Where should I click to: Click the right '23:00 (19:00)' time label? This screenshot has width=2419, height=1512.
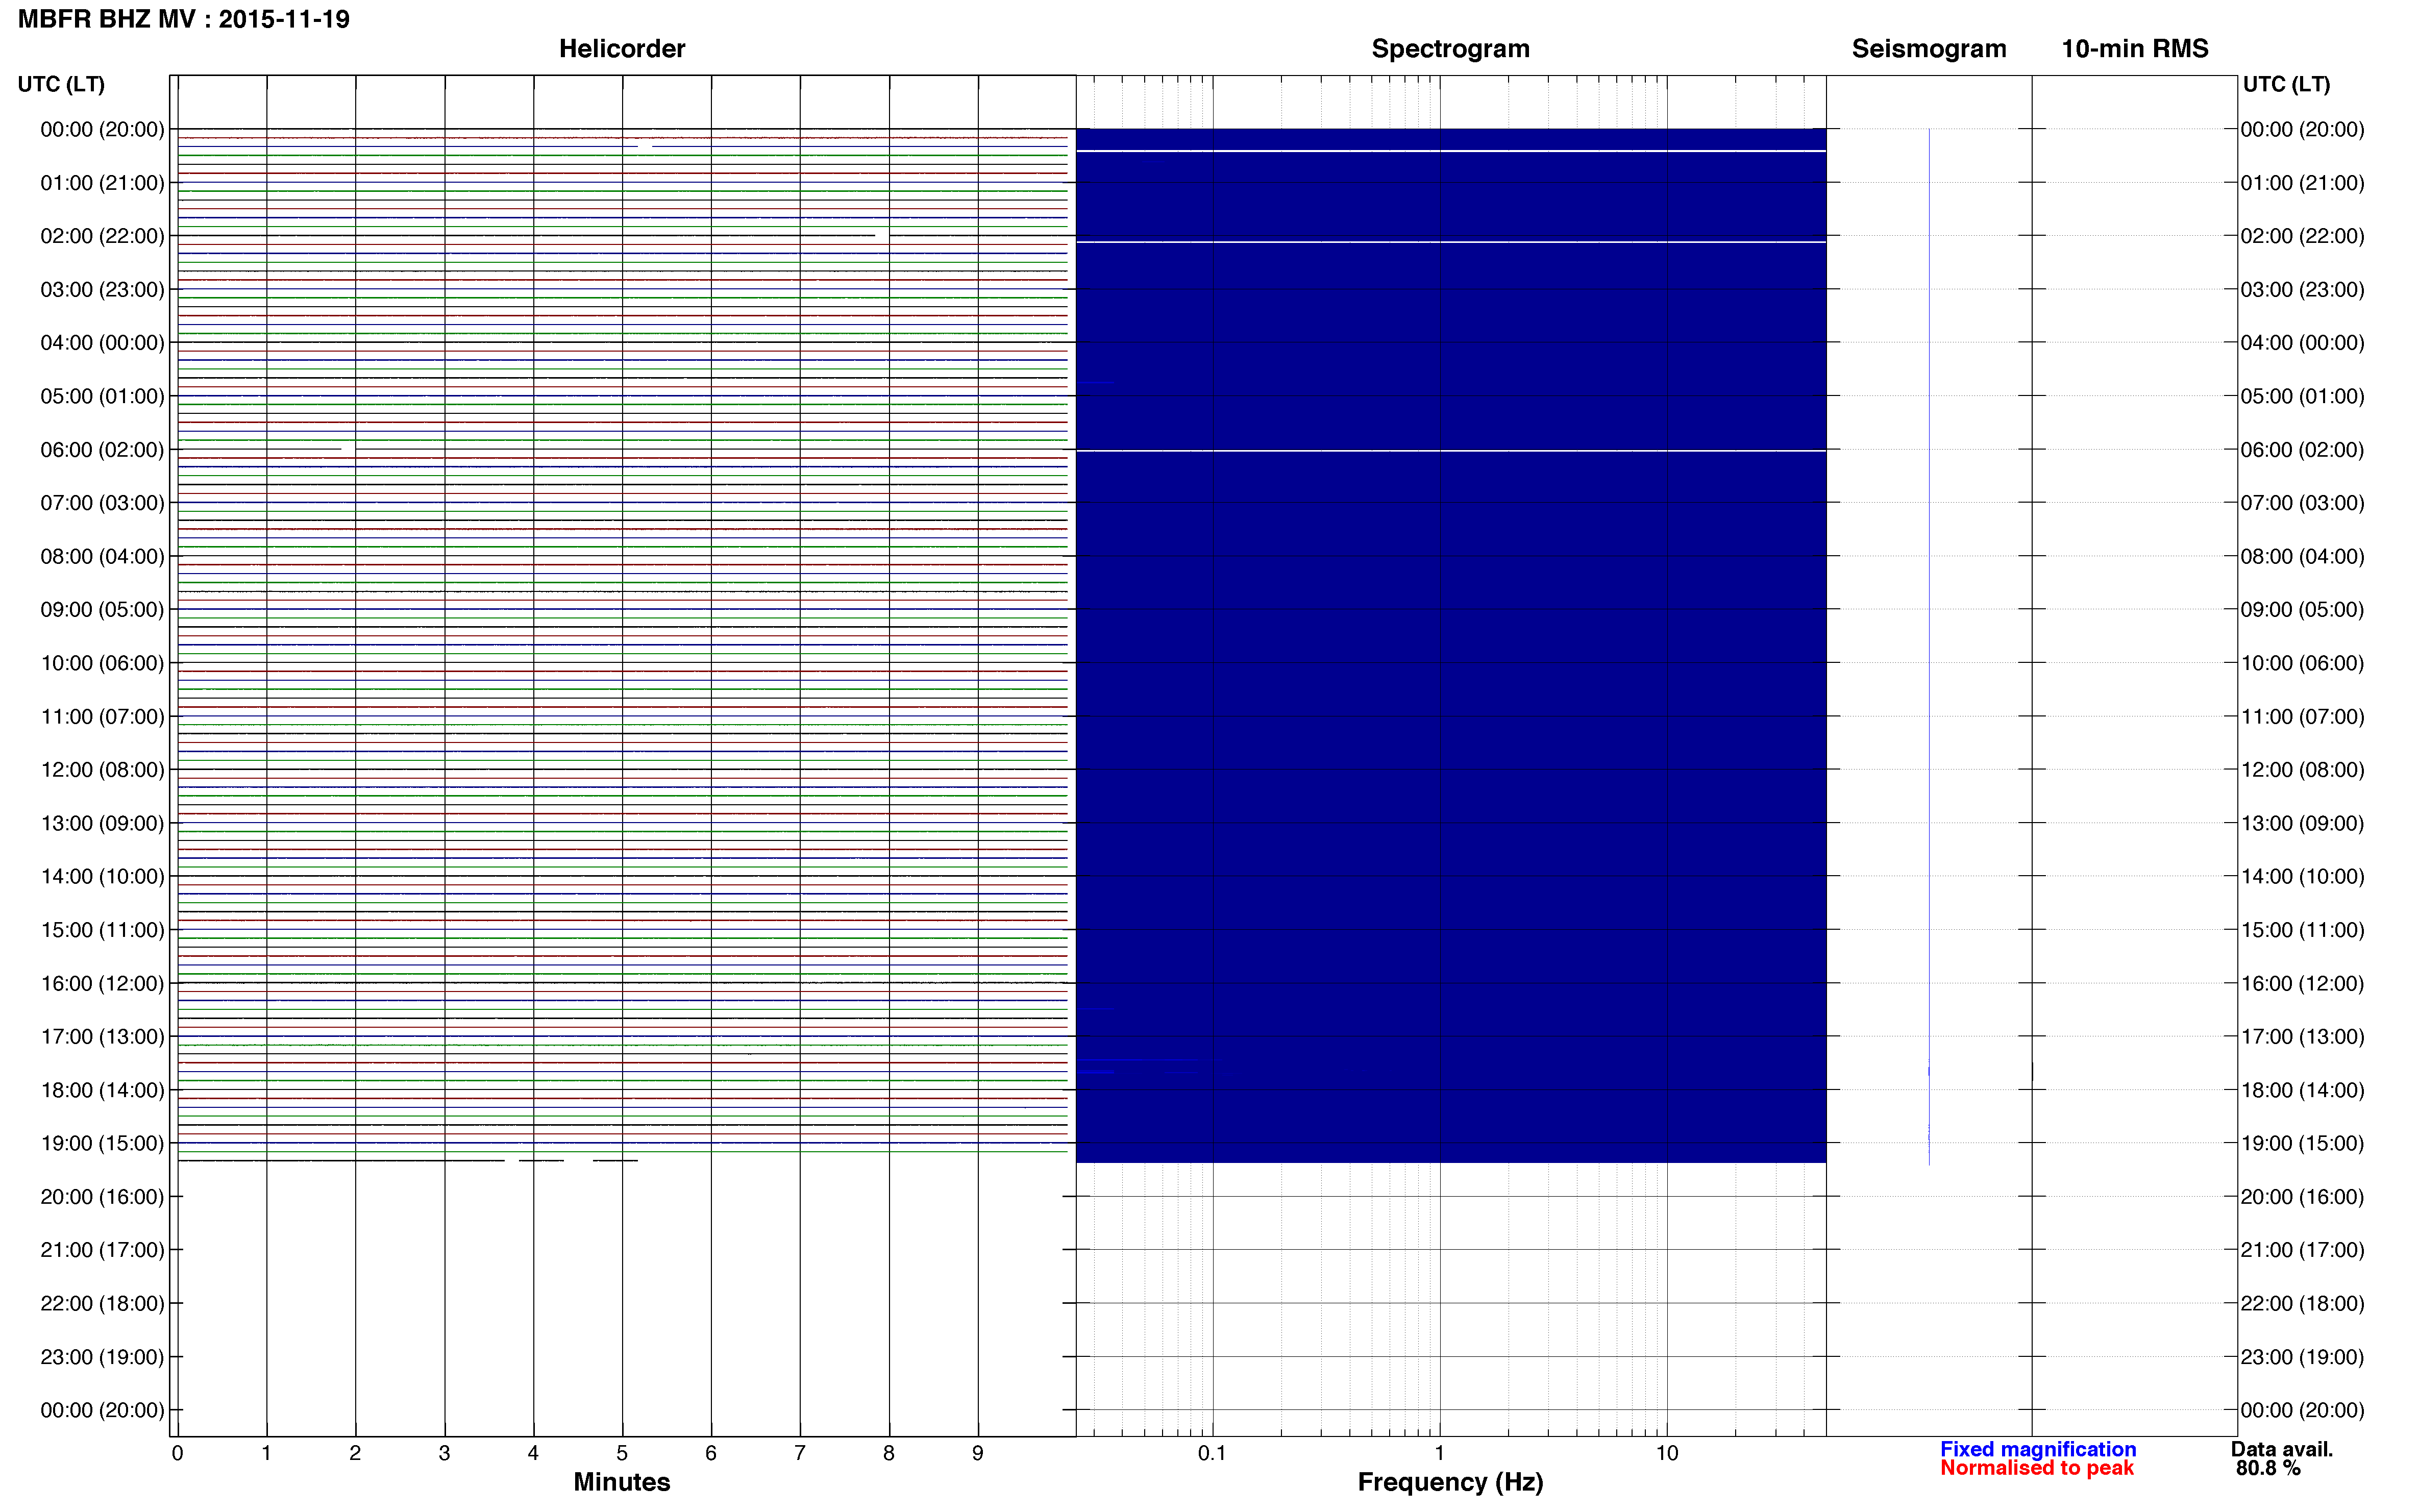click(2302, 1357)
